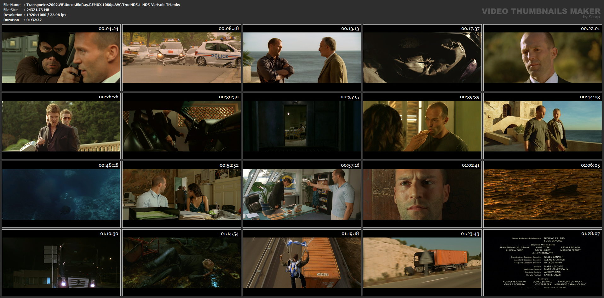Click the 01:28:07 timestamp
The height and width of the screenshot is (298, 604).
[590, 234]
